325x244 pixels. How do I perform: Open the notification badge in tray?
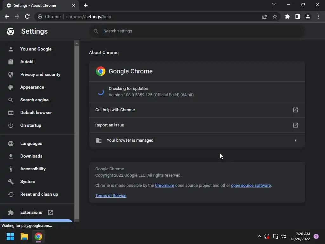click(316, 236)
